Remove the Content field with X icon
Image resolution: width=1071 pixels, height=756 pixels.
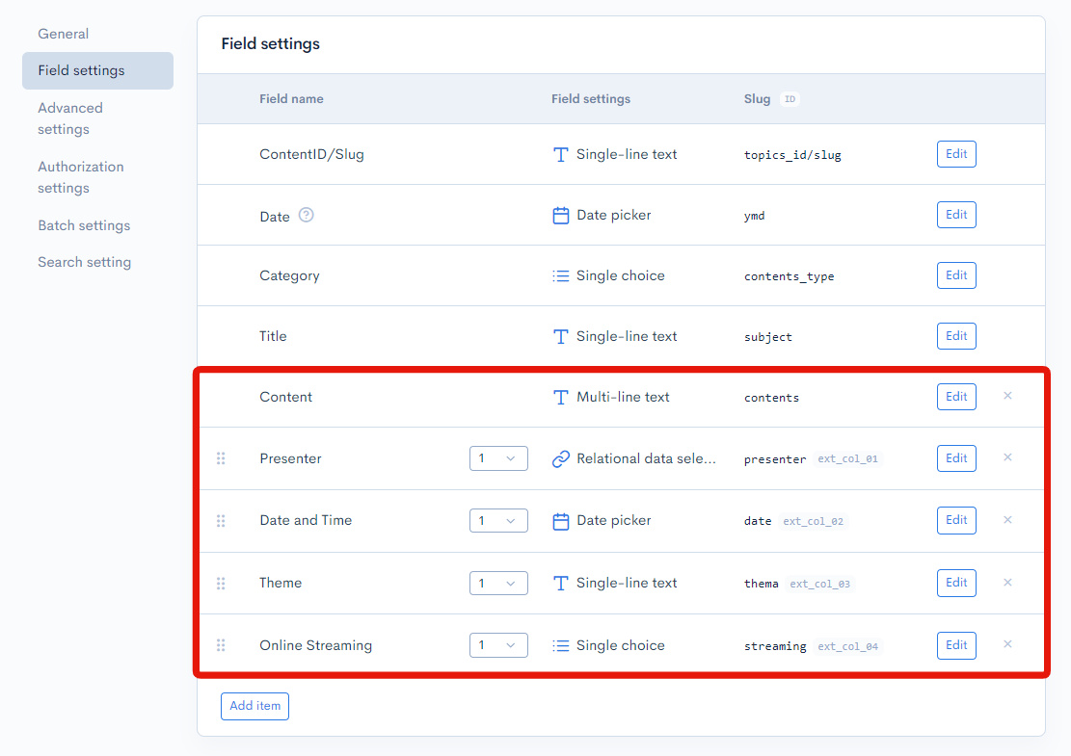[x=1007, y=396]
